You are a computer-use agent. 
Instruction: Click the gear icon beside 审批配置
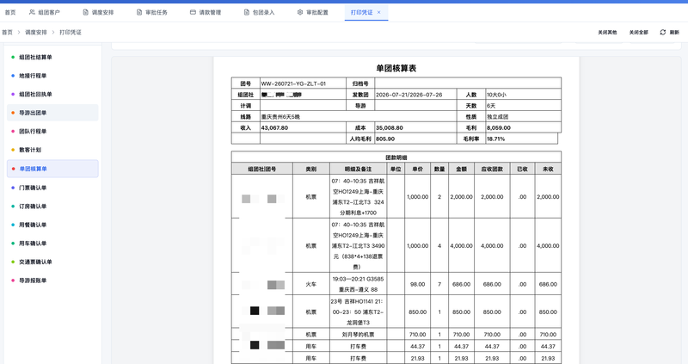tap(300, 12)
